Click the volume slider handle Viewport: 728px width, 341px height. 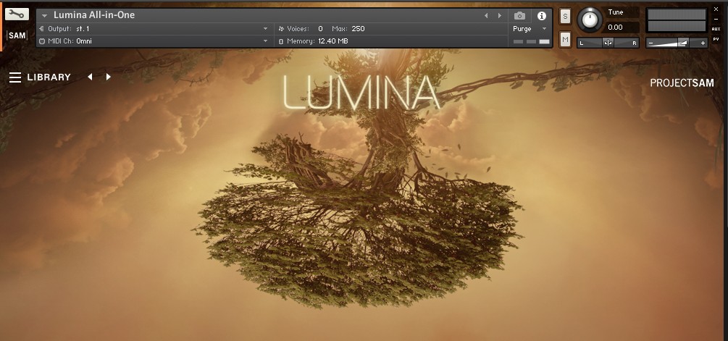683,43
